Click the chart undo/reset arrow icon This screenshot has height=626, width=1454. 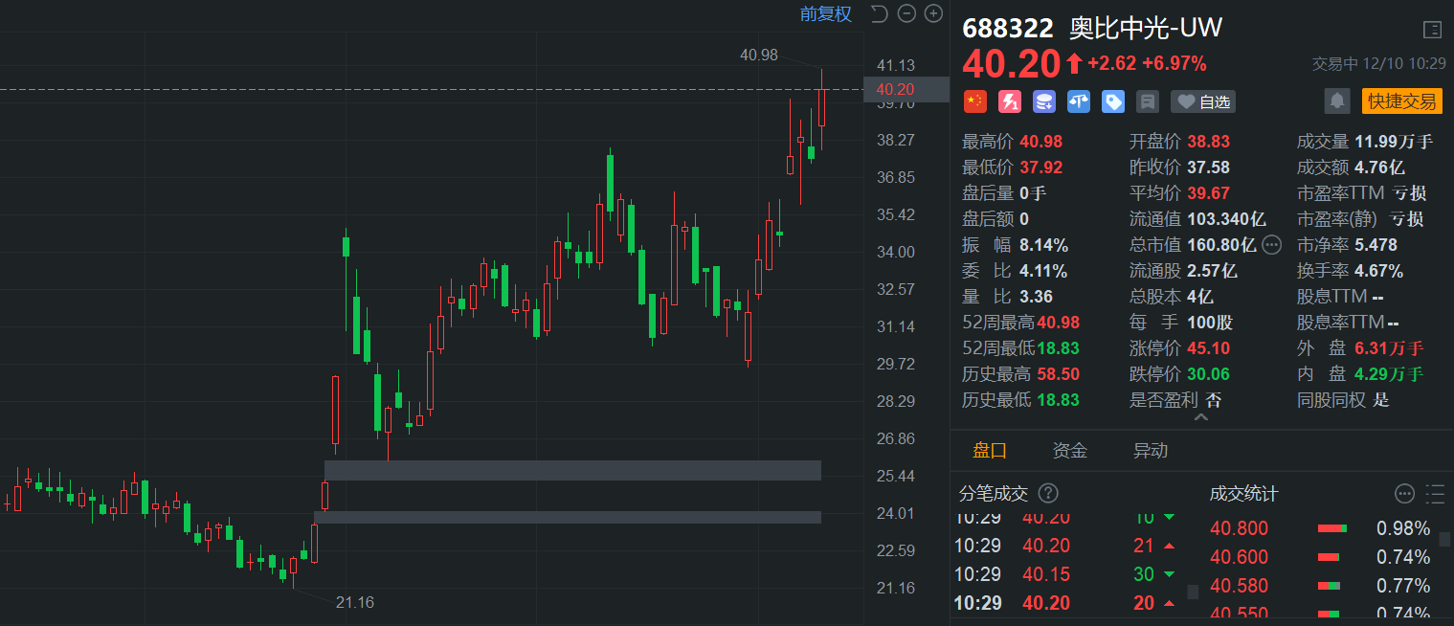tap(880, 13)
